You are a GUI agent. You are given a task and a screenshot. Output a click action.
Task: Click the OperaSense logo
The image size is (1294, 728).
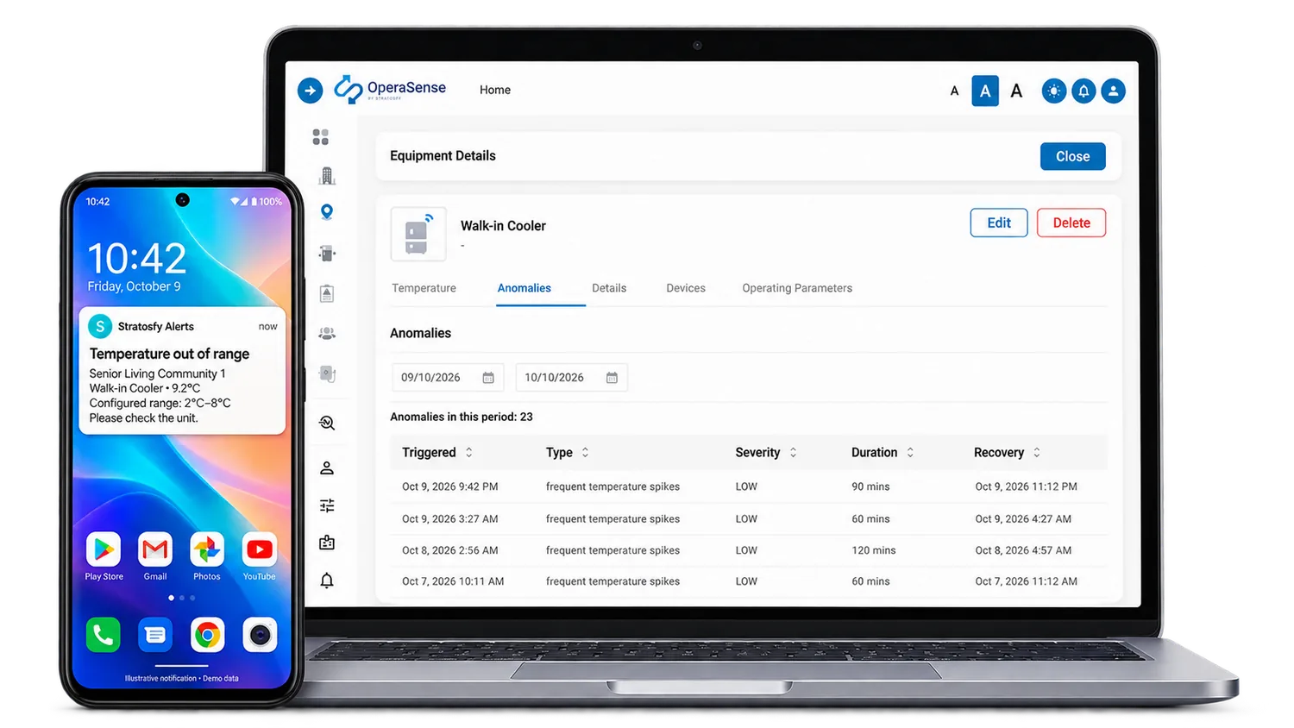390,89
